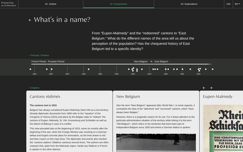The image size is (243, 152).
Task: Click "The cantons lost in 1815" subheading
Action: [x=43, y=105]
